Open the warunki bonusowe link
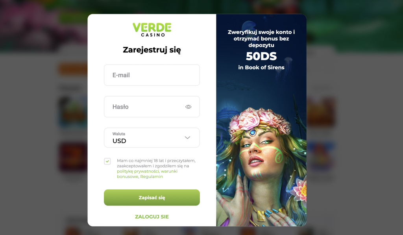The height and width of the screenshot is (235, 403). pos(147,174)
